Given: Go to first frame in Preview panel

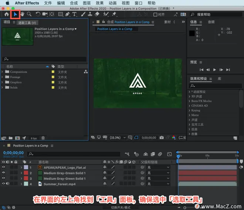Looking at the screenshot, I should [201, 70].
